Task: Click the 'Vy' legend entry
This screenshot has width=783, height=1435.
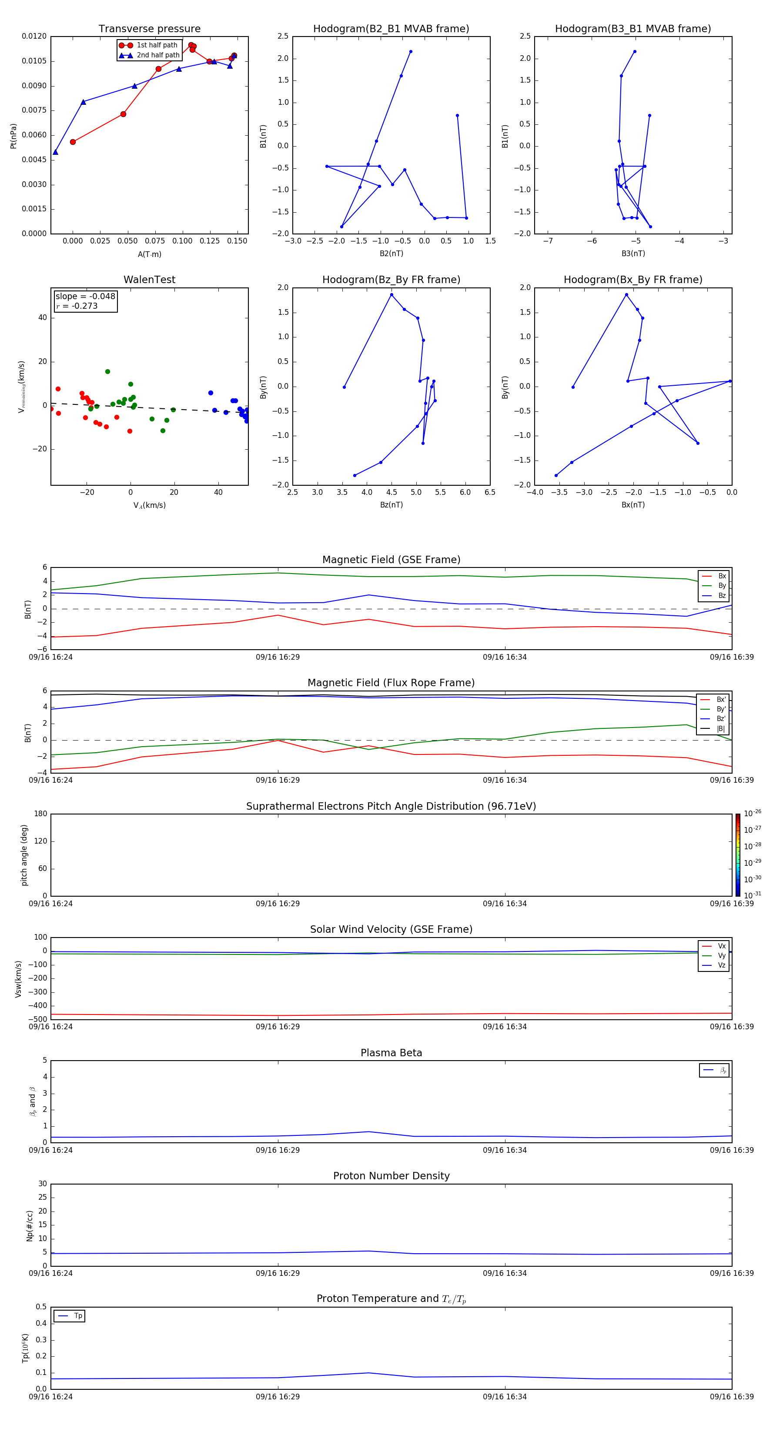Action: [714, 956]
